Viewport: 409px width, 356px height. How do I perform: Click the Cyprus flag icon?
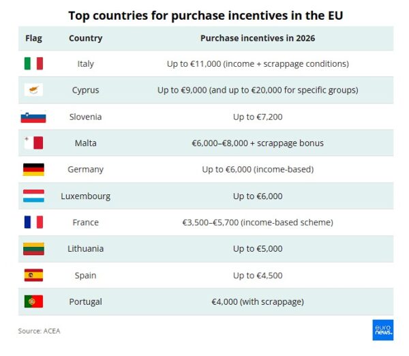coord(33,90)
